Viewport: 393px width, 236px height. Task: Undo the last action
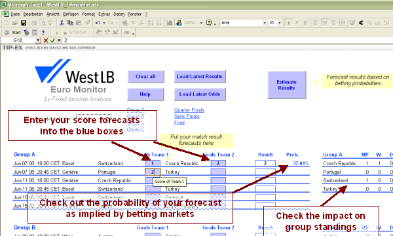click(98, 23)
